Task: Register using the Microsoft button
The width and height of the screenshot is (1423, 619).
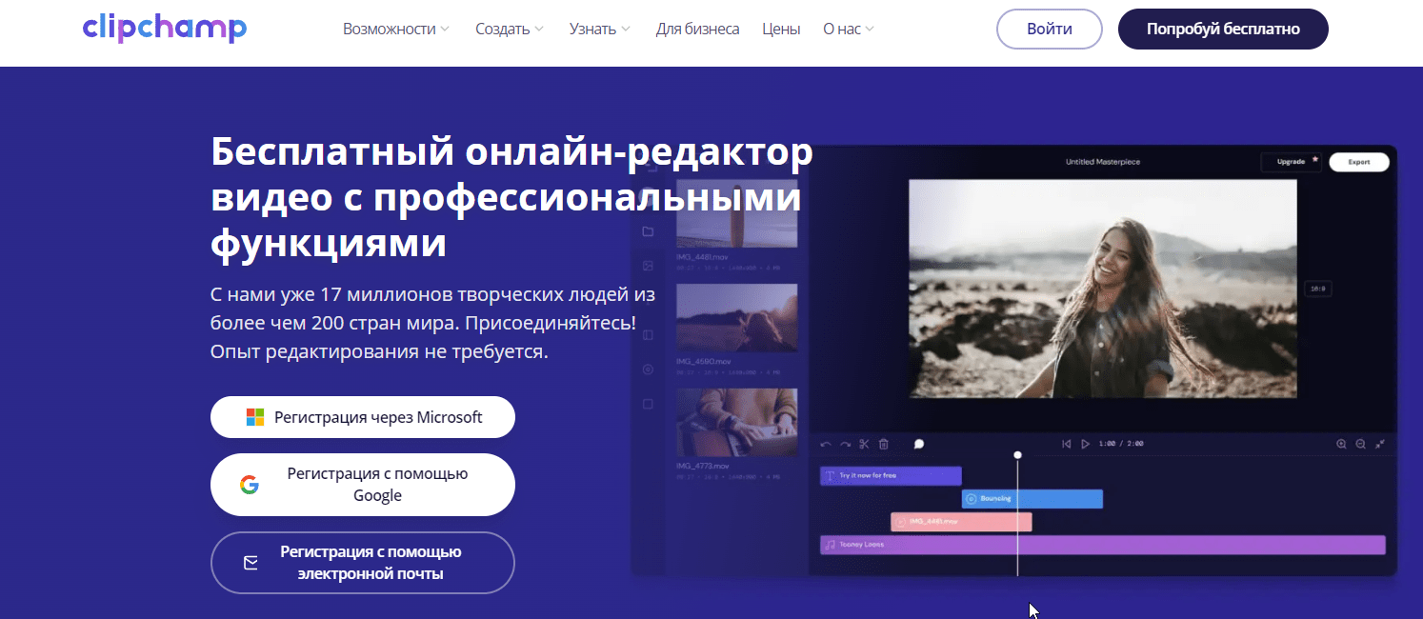Action: [363, 417]
